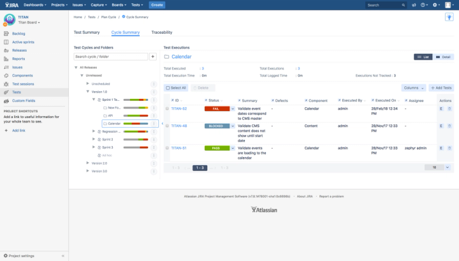459x261 pixels.
Task: Open the Boards menu
Action: [119, 5]
